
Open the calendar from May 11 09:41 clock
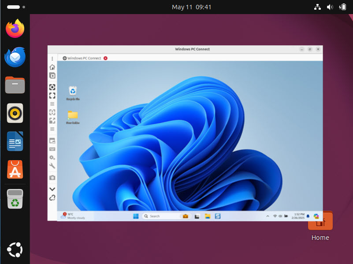pyautogui.click(x=191, y=7)
